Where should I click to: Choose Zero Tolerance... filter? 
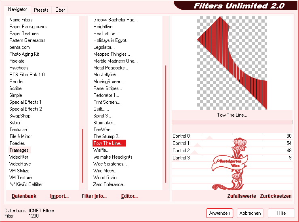coord(109,184)
